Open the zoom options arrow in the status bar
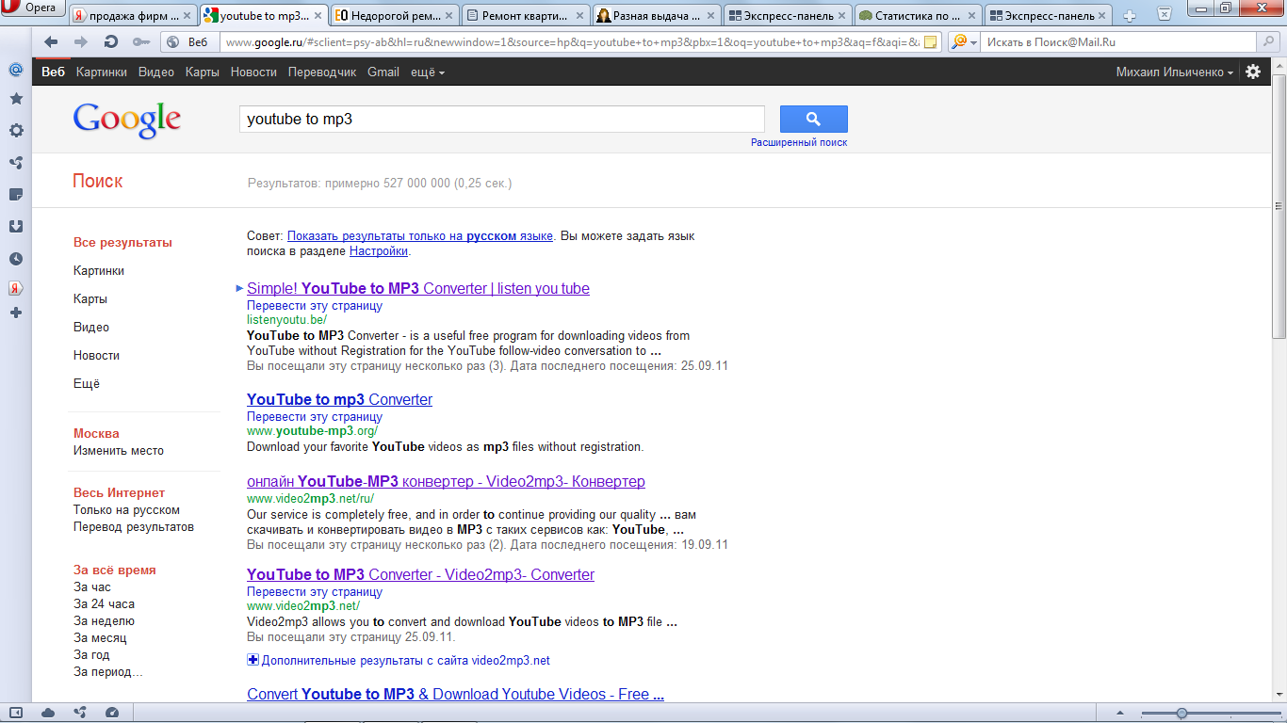Image resolution: width=1287 pixels, height=723 pixels. 1120,713
